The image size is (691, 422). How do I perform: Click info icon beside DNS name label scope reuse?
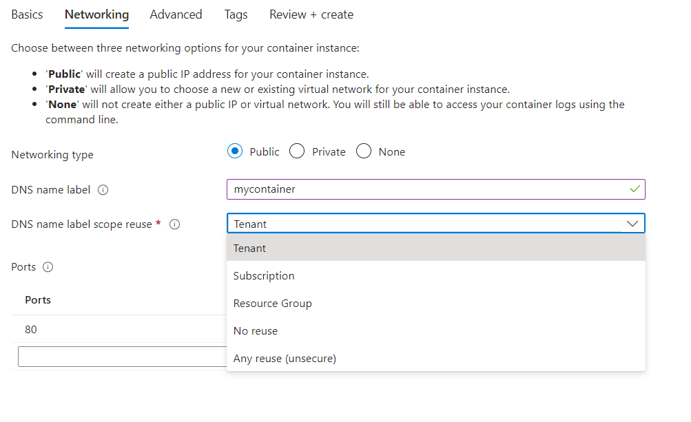(175, 224)
